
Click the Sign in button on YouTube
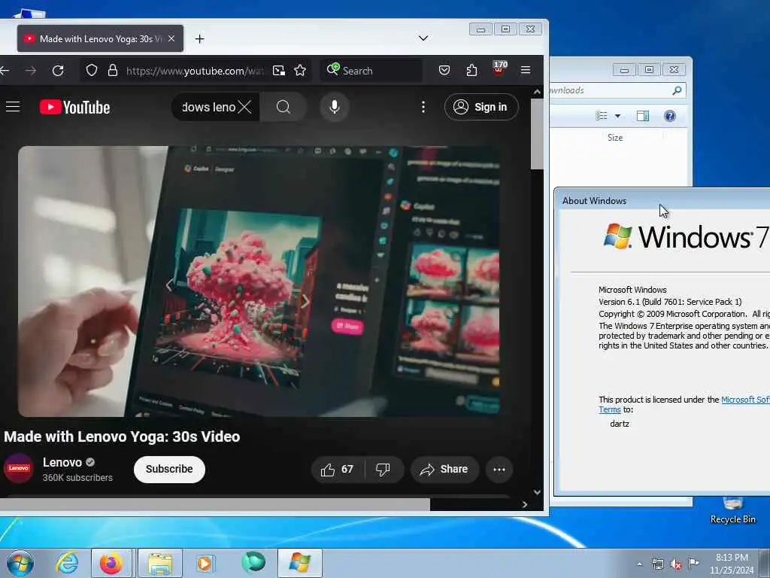click(x=481, y=107)
